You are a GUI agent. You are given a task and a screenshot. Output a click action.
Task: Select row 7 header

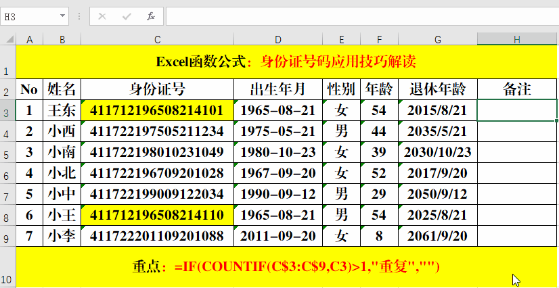coord(8,195)
